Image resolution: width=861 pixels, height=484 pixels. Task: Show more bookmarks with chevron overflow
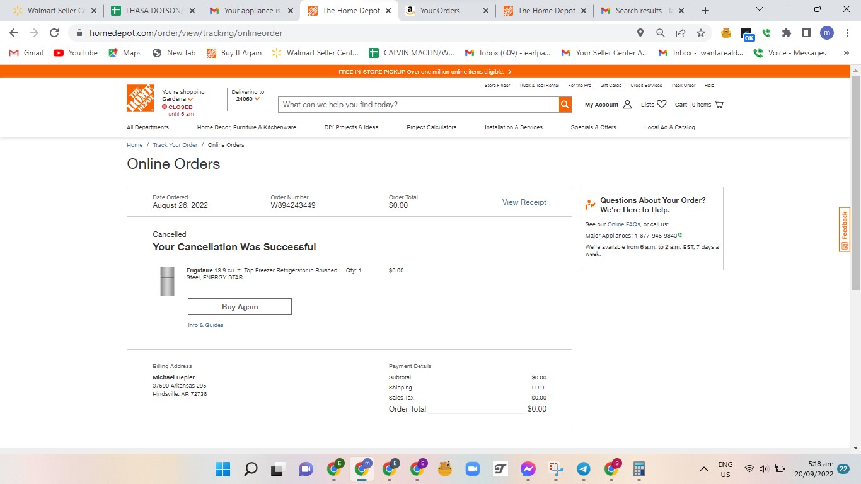846,53
